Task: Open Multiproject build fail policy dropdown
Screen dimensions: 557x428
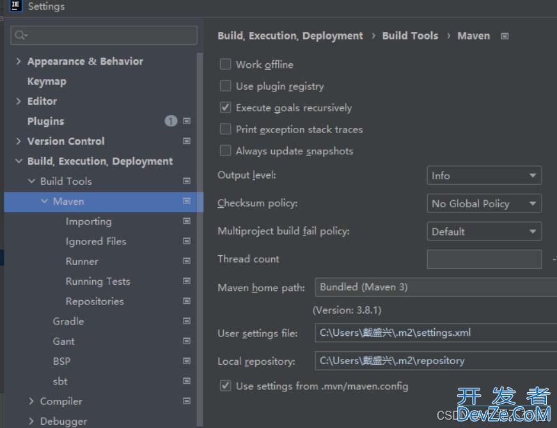Action: pyautogui.click(x=484, y=232)
